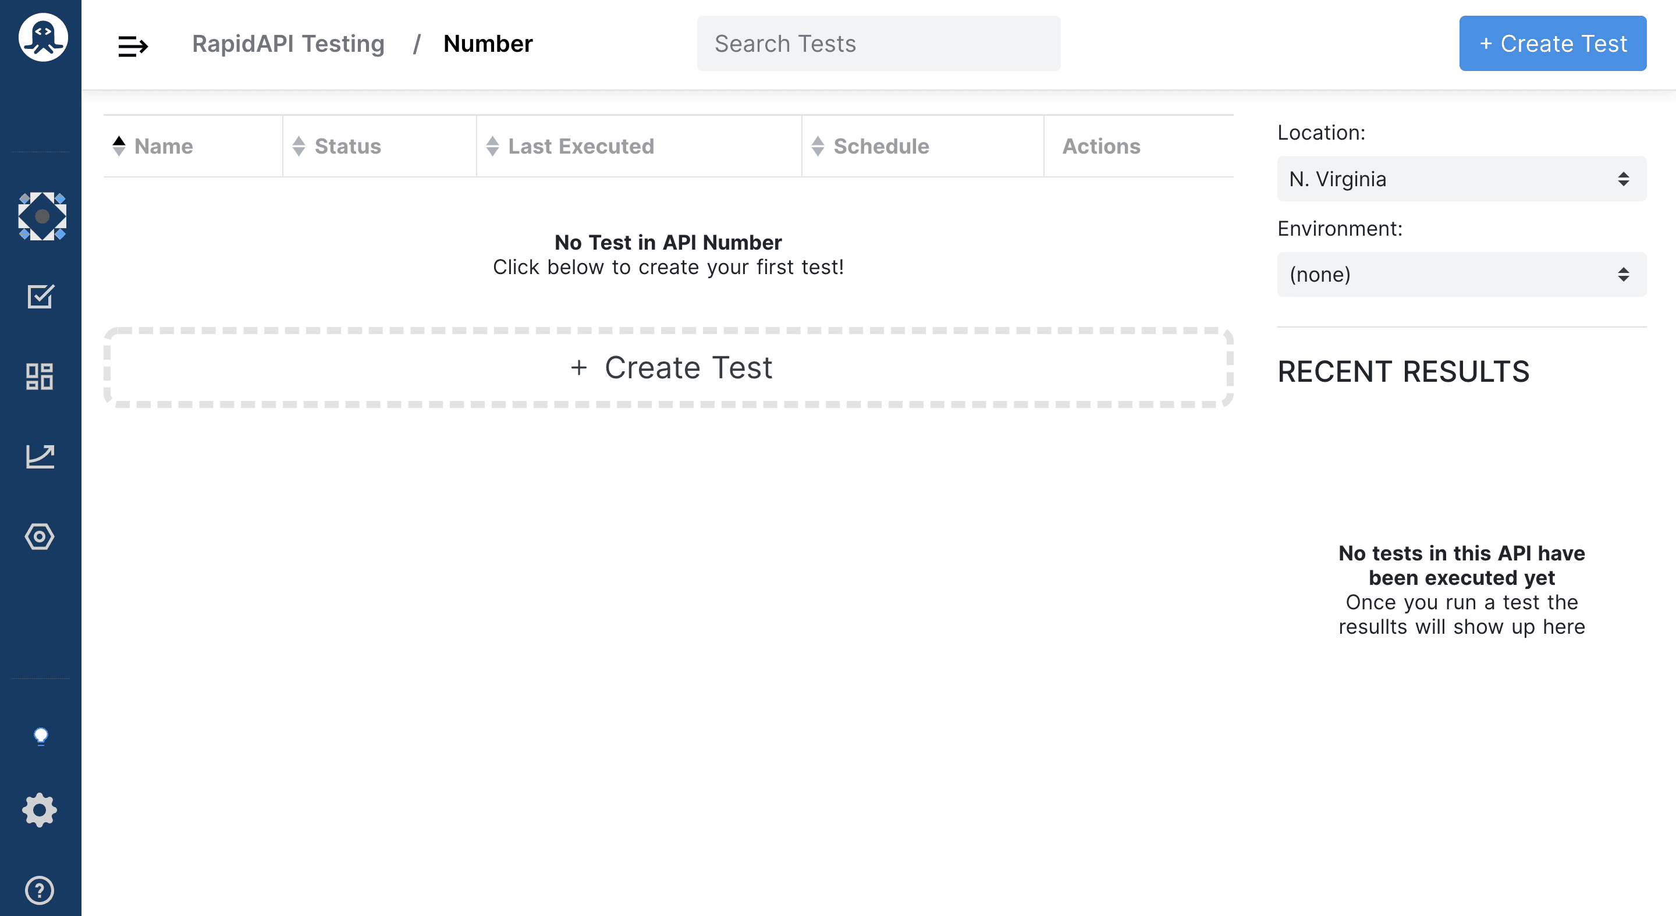The width and height of the screenshot is (1676, 916).
Task: Open the Number API pattern avatar icon
Action: (42, 216)
